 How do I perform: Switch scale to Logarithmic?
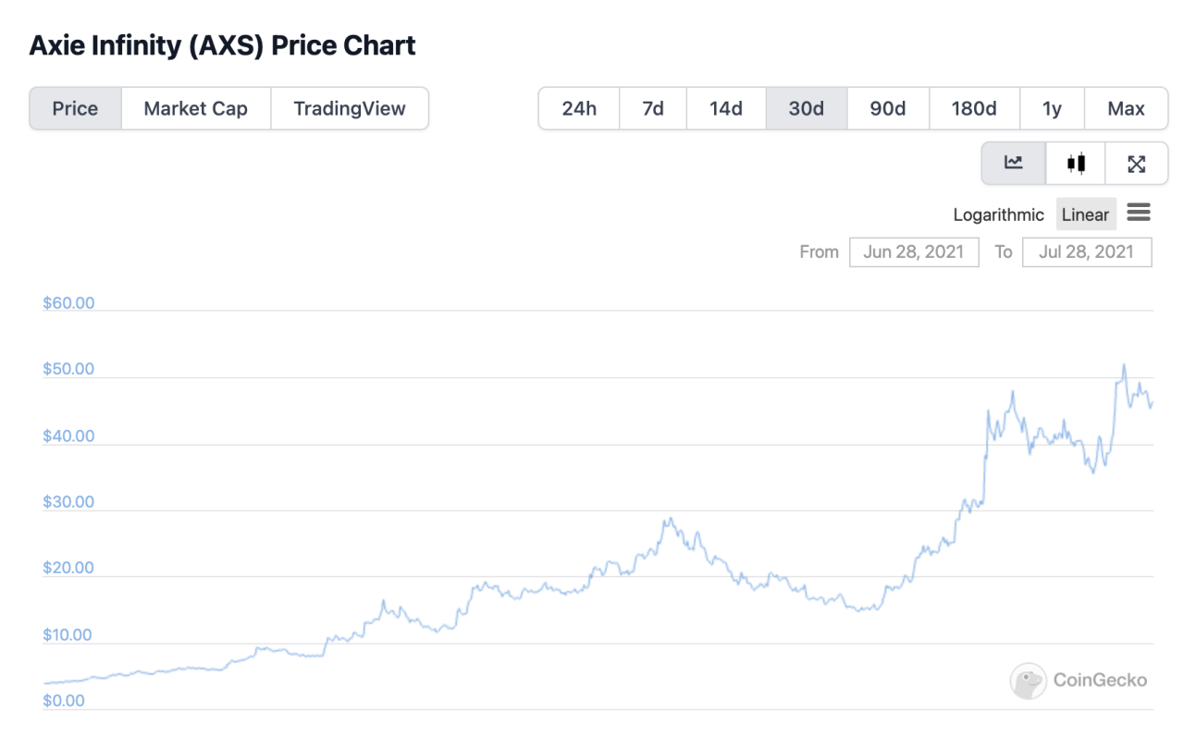pyautogui.click(x=999, y=214)
